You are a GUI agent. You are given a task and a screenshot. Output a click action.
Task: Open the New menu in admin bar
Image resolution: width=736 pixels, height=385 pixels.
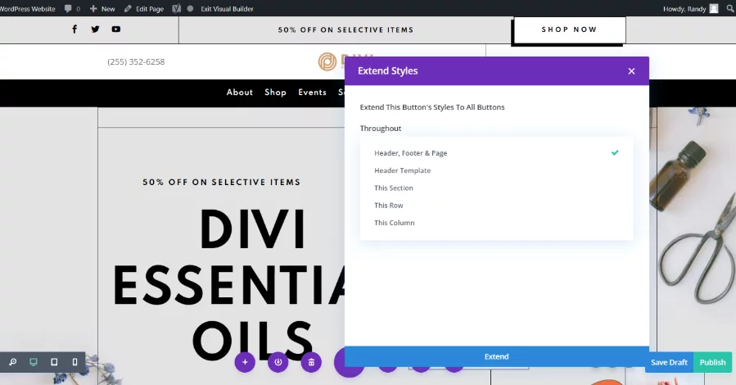(x=102, y=8)
